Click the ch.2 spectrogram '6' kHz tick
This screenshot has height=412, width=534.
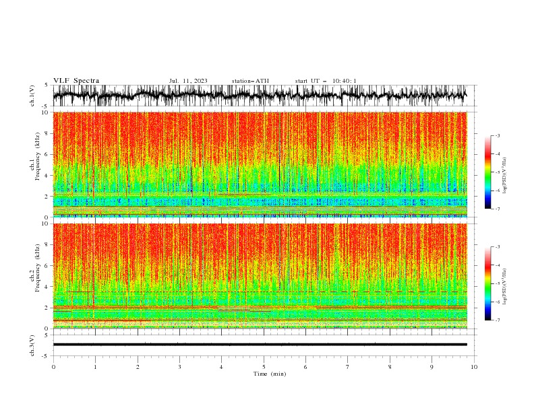point(48,265)
